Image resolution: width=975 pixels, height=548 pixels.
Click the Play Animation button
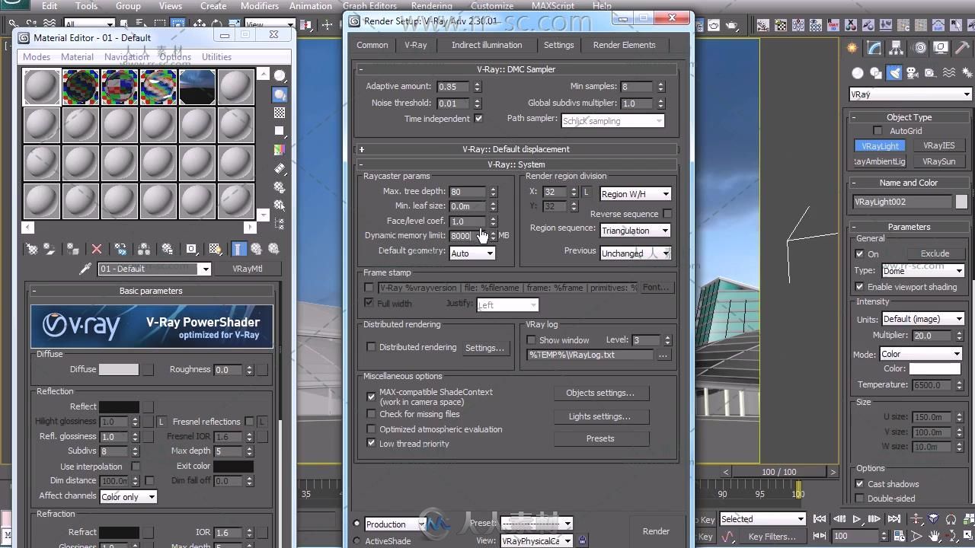click(856, 519)
